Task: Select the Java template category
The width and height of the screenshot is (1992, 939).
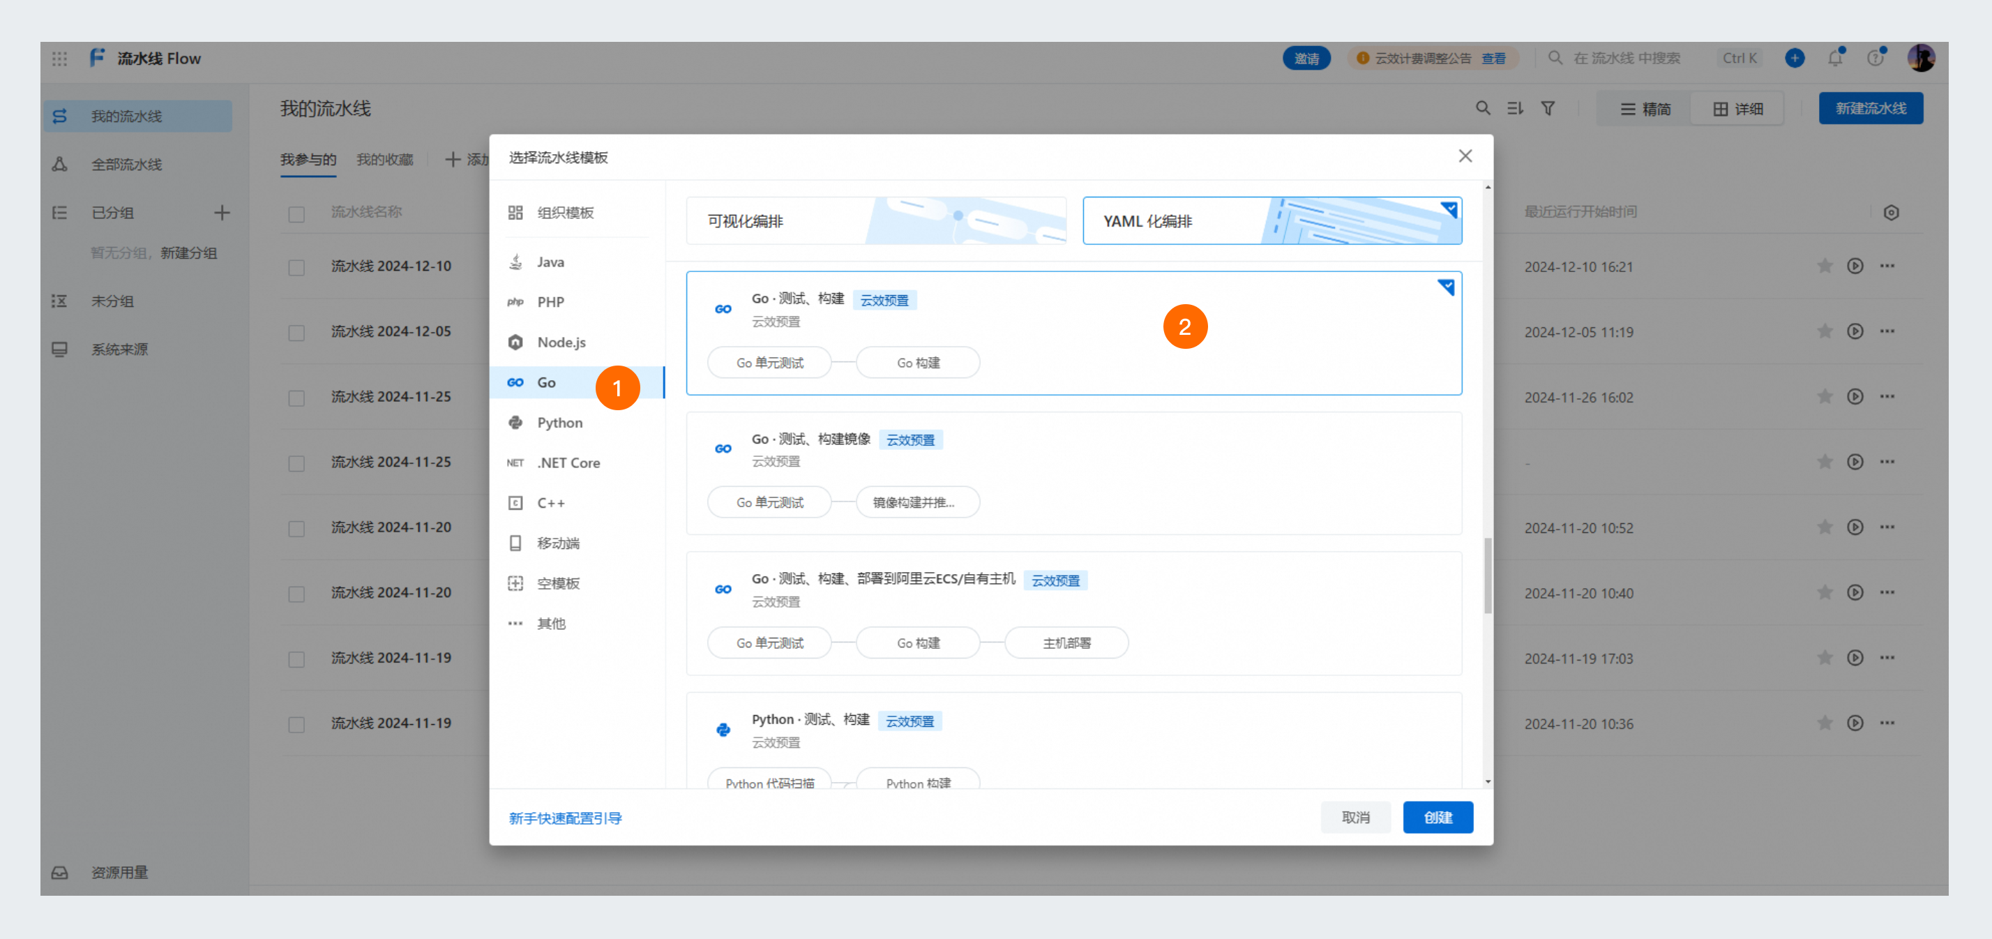Action: (578, 262)
